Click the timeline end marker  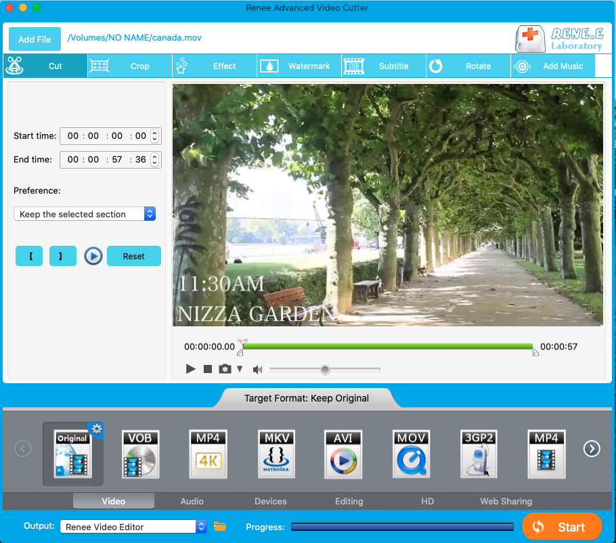(x=535, y=352)
